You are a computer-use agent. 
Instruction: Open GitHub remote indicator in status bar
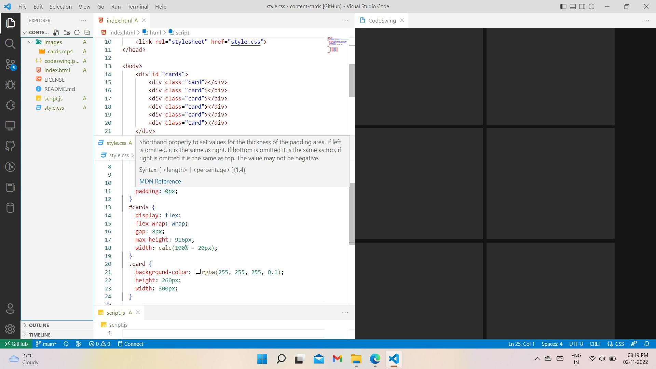(16, 344)
